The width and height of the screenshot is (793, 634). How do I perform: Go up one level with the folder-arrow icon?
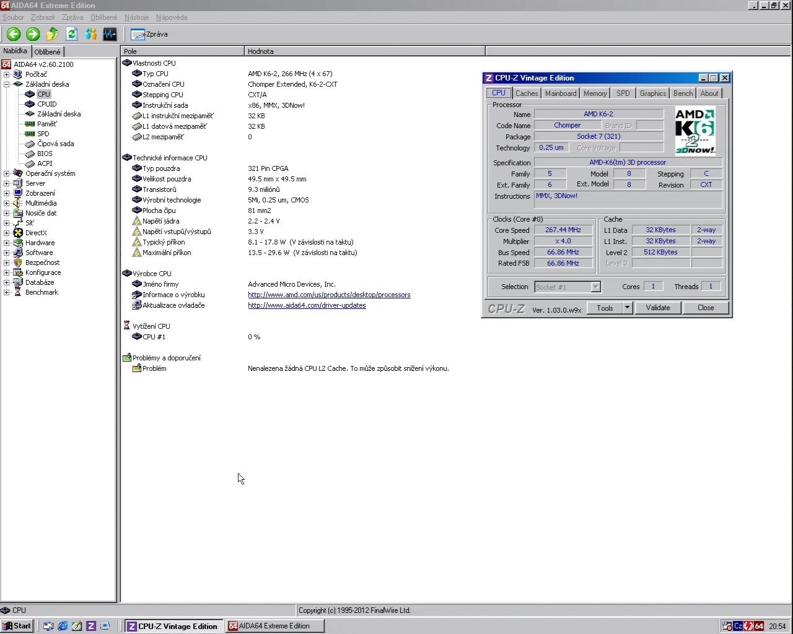(52, 34)
